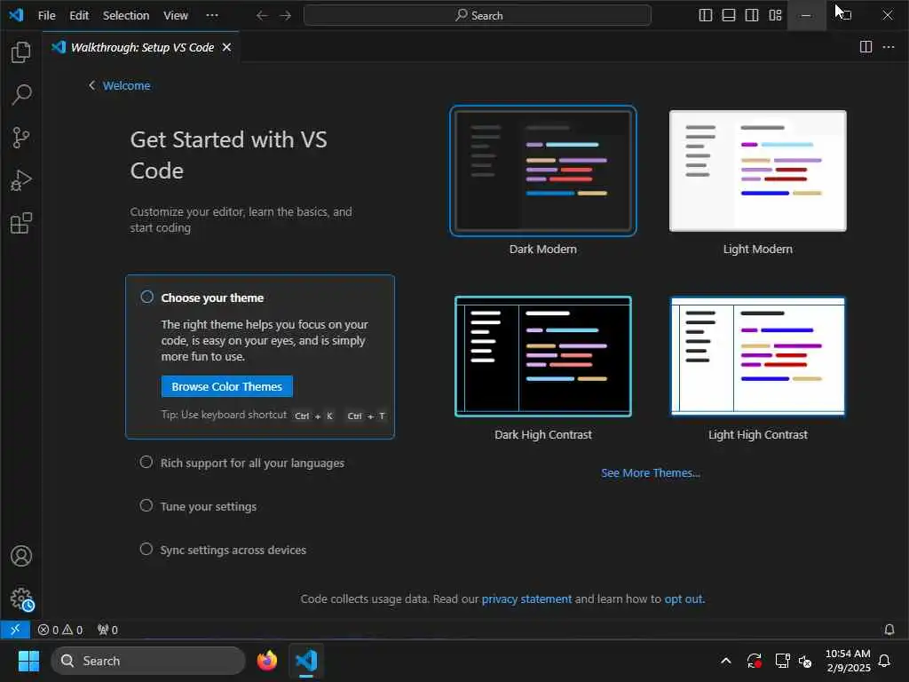This screenshot has width=909, height=682.
Task: Open the File menu
Action: [46, 16]
